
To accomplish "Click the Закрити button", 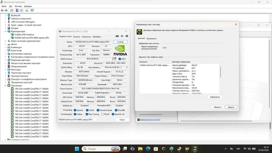I will [231, 107].
